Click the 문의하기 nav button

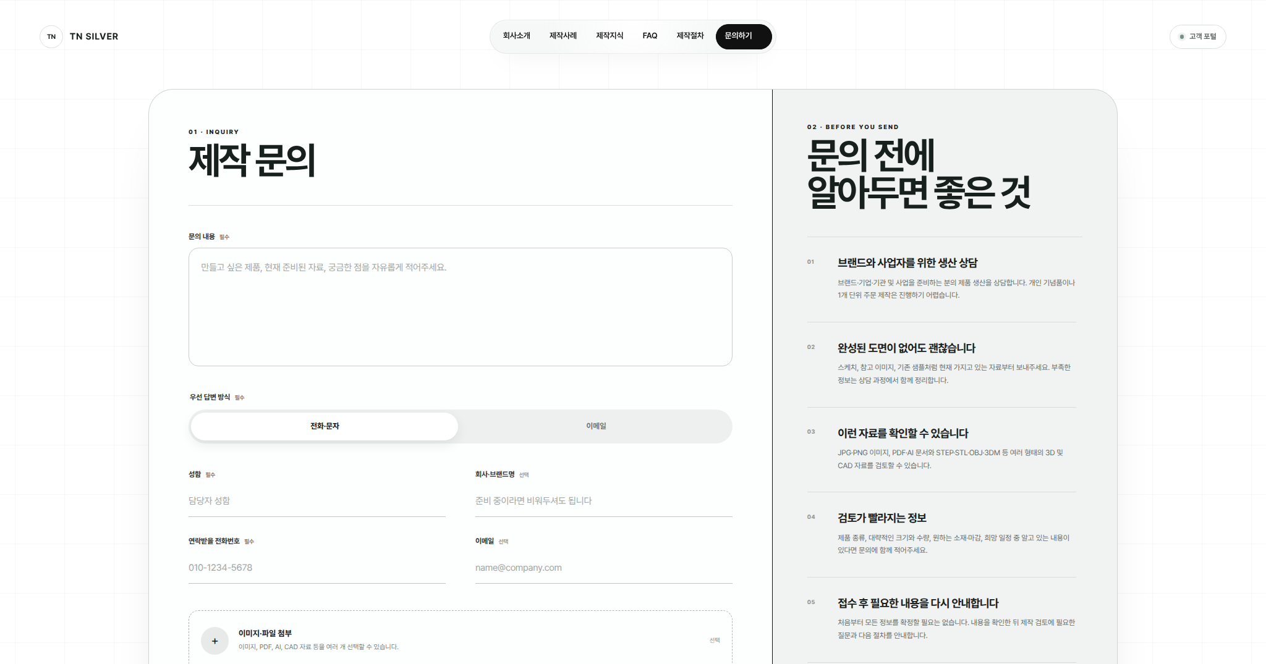click(x=744, y=36)
